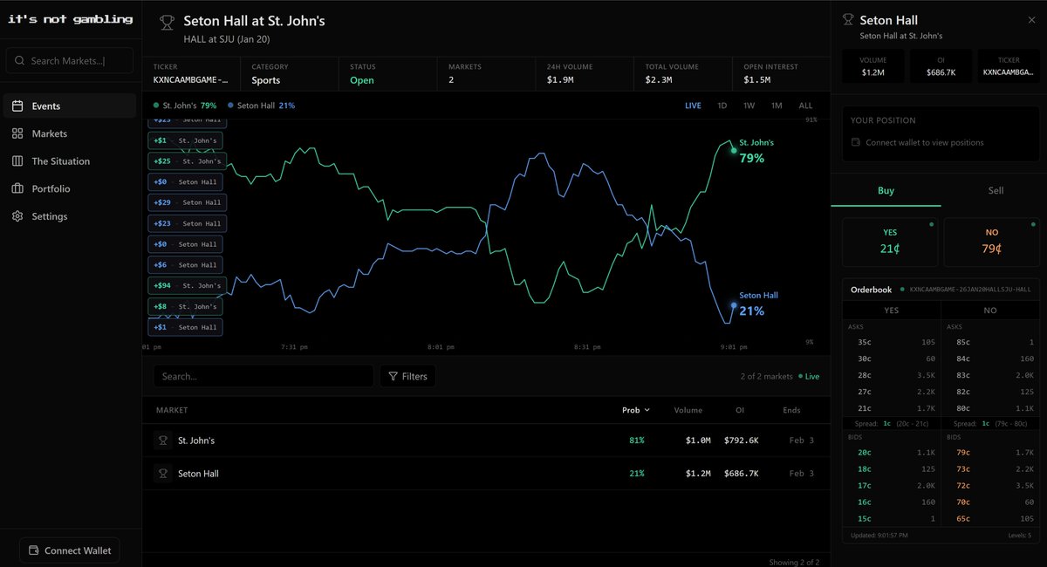Screen dimensions: 1047x567
Task: Switch chart range to 1M
Action: click(777, 106)
